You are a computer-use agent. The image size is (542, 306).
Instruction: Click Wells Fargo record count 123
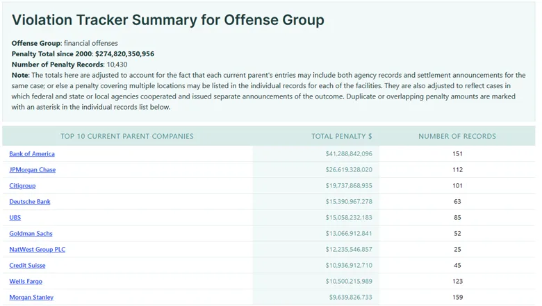pos(457,281)
